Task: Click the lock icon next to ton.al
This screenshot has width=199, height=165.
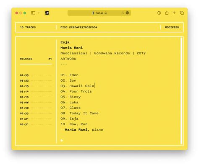Action: point(106,13)
